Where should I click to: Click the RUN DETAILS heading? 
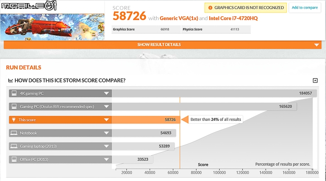[x=24, y=67]
